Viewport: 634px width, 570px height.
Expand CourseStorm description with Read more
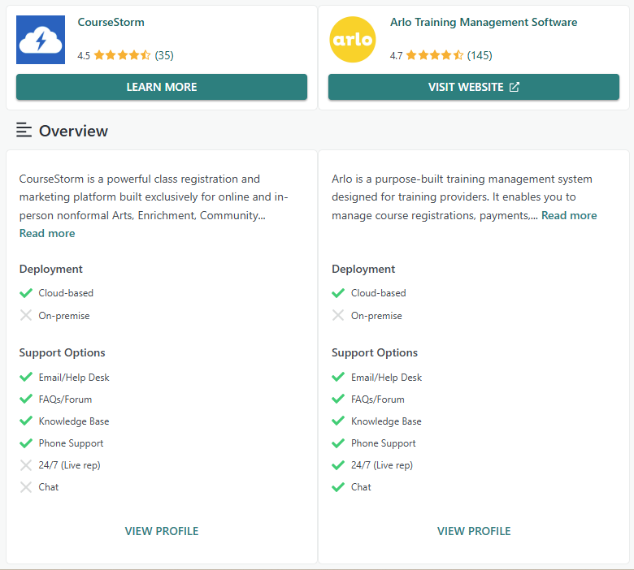pyautogui.click(x=47, y=234)
